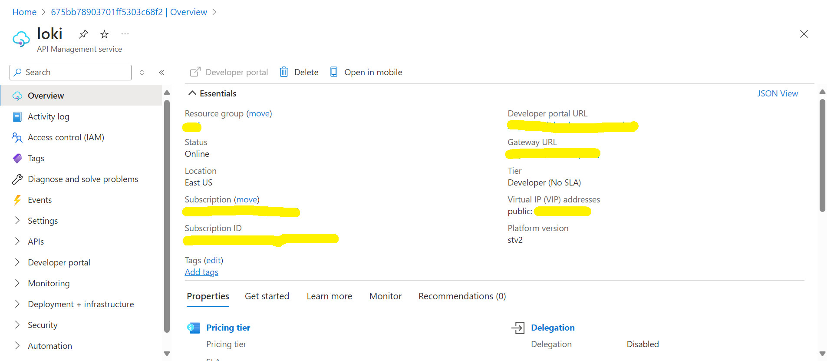Image resolution: width=827 pixels, height=361 pixels.
Task: Click the Overview cloud icon in sidebar
Action: [x=17, y=96]
